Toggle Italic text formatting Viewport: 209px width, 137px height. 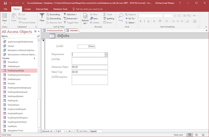click(x=144, y=21)
